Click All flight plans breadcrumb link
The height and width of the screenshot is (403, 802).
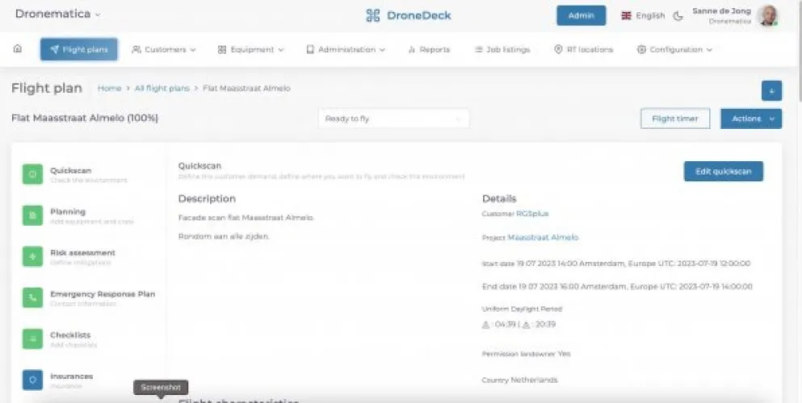click(x=162, y=89)
